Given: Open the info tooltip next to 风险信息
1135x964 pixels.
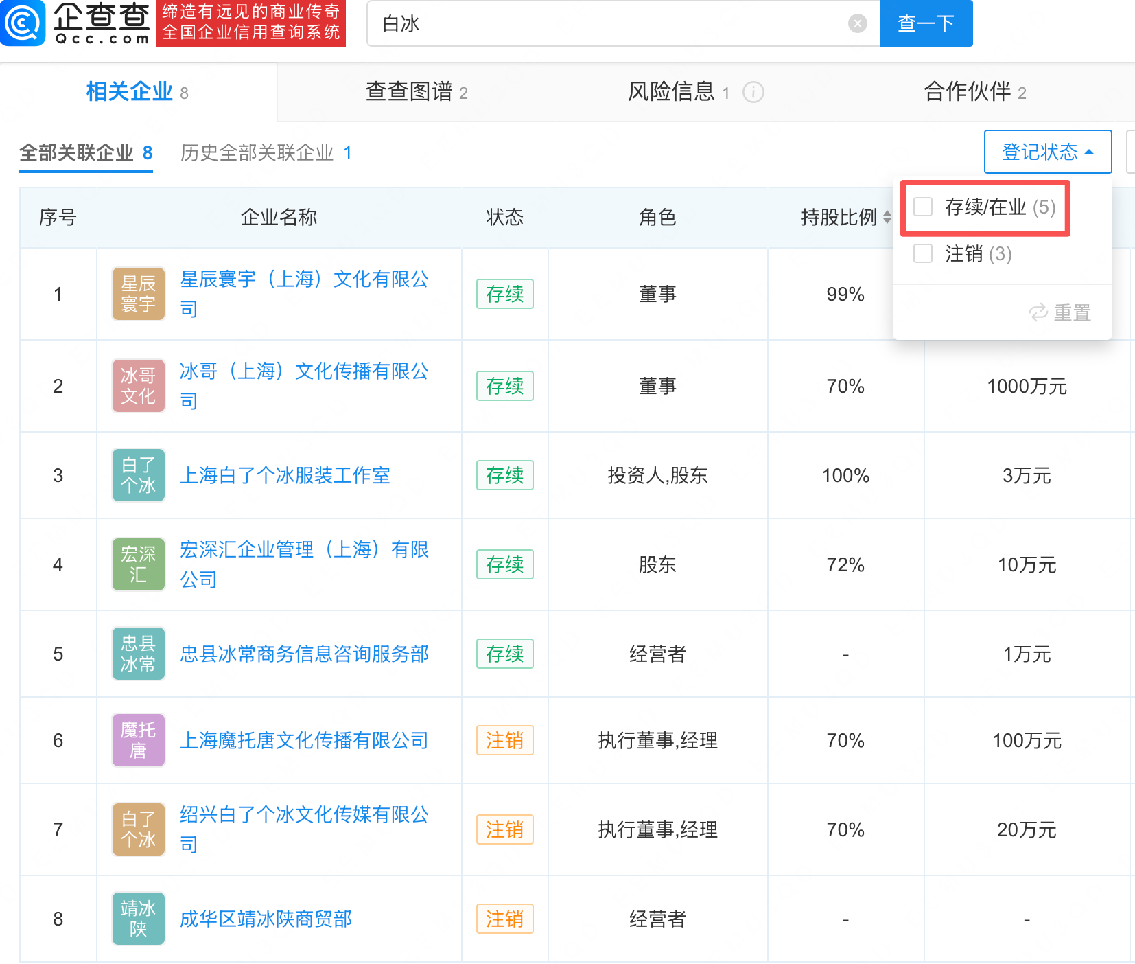Looking at the screenshot, I should pyautogui.click(x=753, y=92).
